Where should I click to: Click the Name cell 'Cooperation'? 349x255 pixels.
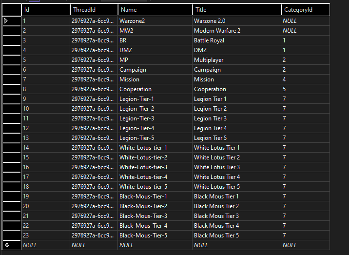coord(155,89)
